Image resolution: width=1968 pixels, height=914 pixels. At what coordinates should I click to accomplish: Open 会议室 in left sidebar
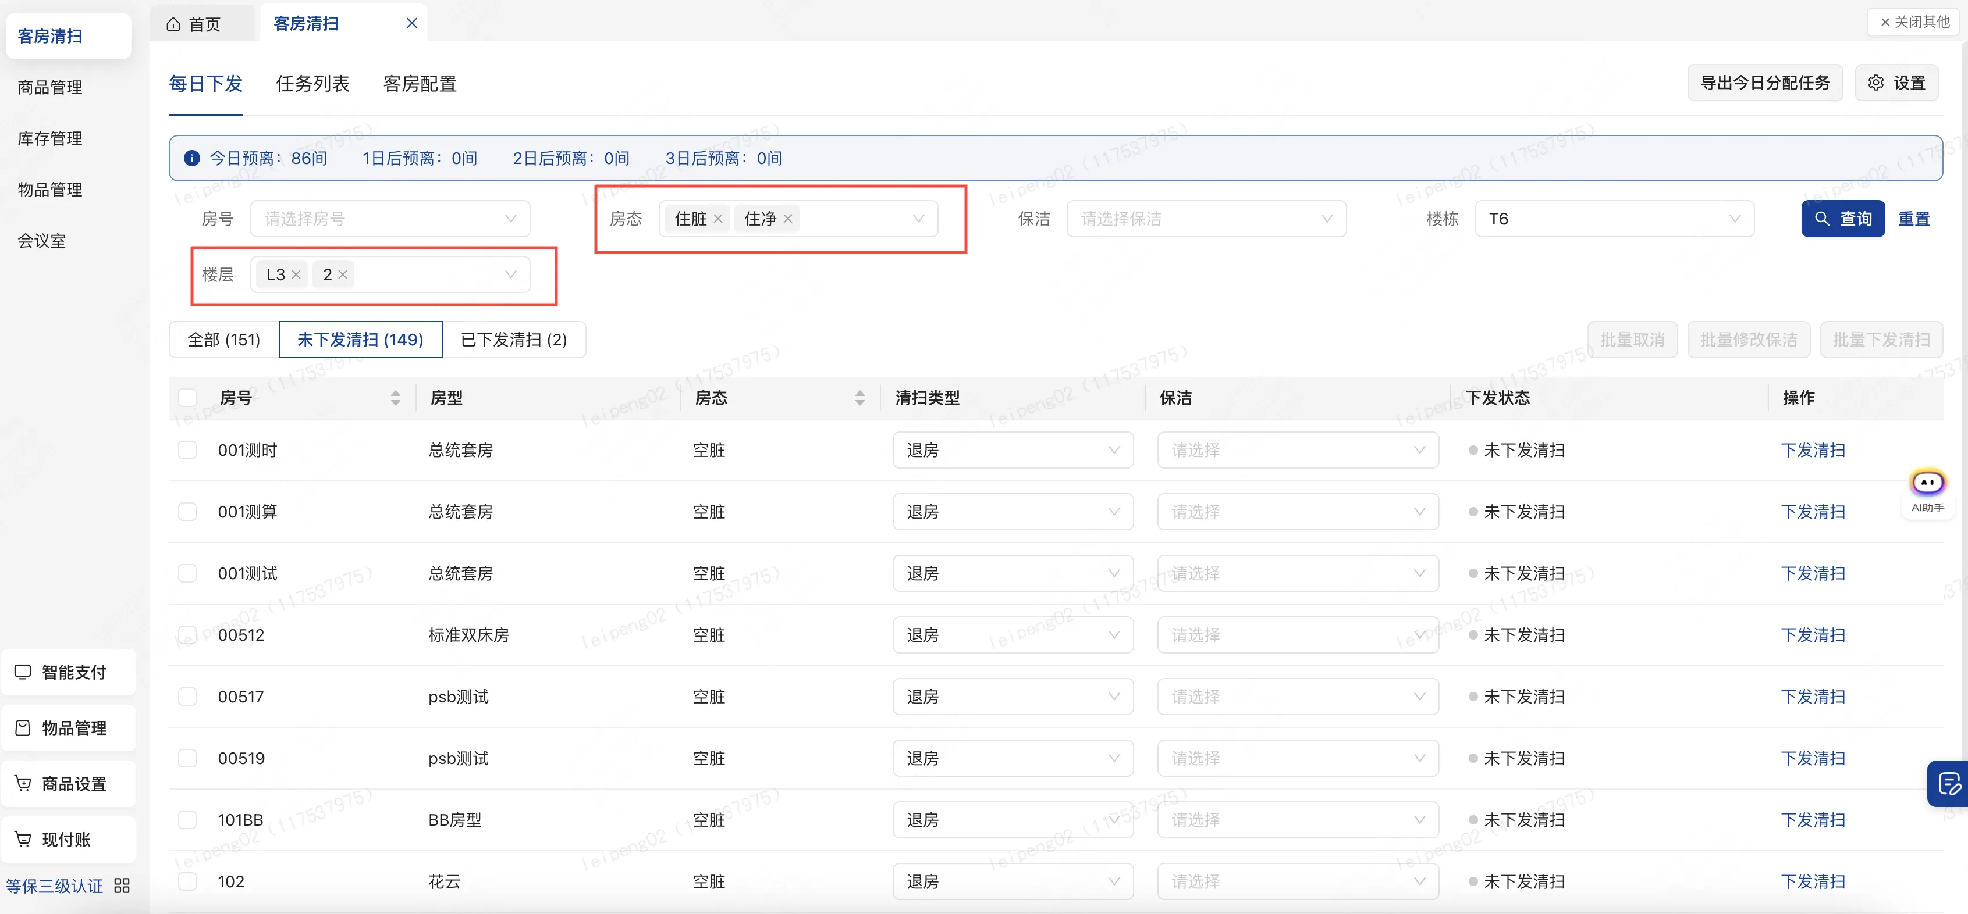tap(42, 241)
